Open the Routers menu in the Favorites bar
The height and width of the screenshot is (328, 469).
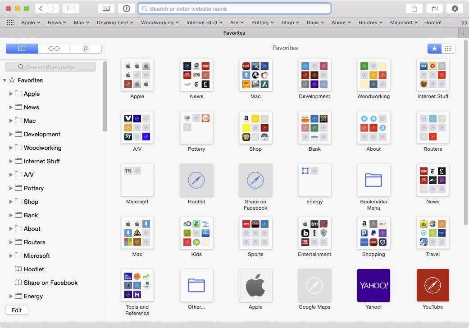[370, 22]
